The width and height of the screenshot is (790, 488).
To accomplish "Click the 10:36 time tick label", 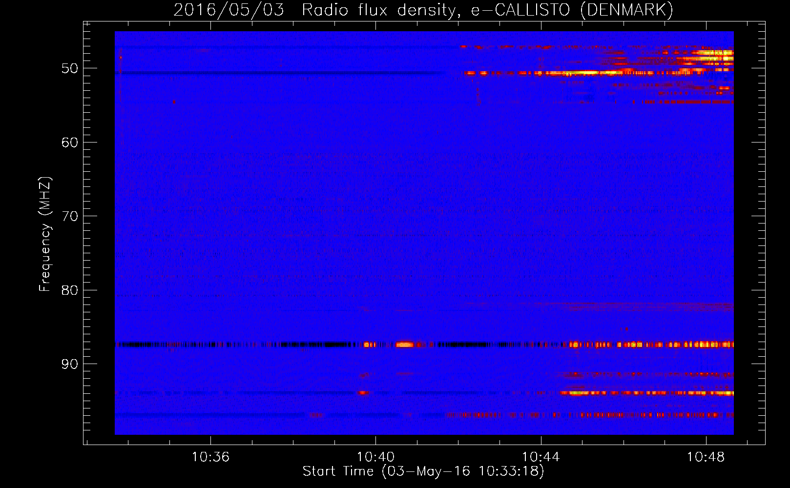I will coord(210,457).
